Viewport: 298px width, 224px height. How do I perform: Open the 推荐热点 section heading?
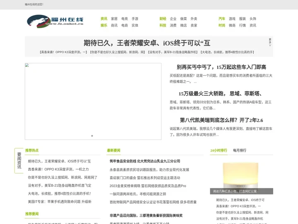[32, 150]
